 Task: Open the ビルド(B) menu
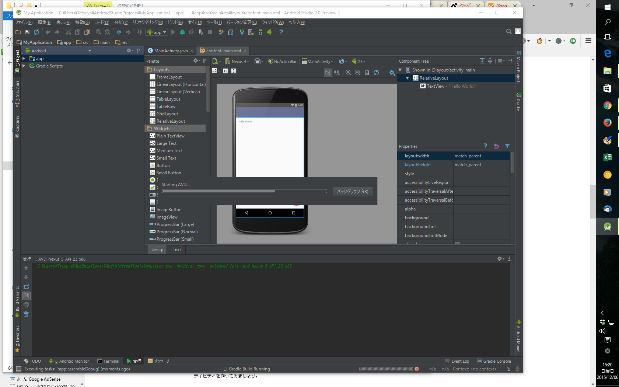click(x=175, y=22)
